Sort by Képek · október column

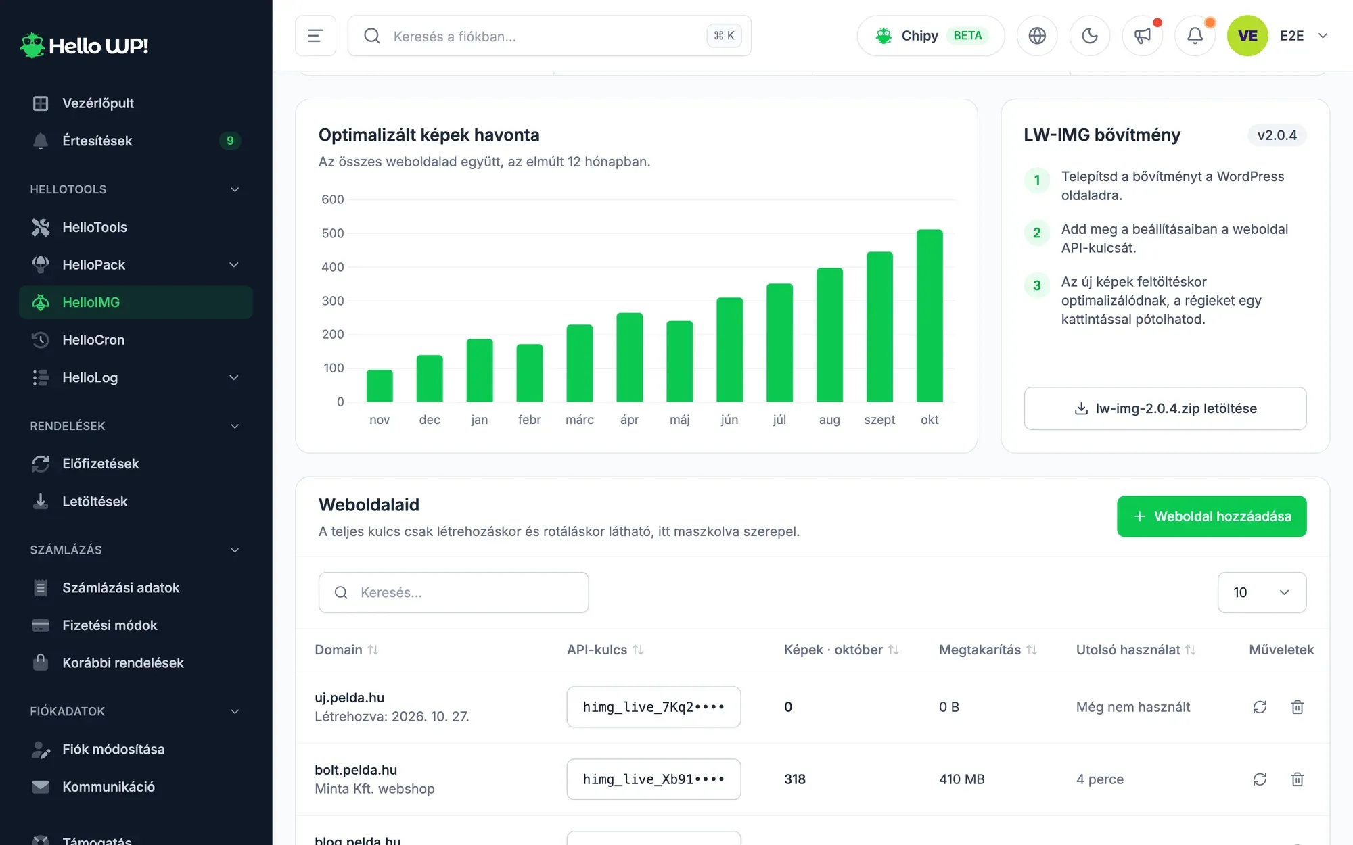[x=841, y=650]
